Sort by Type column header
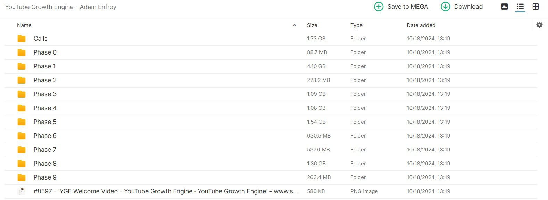 coord(356,25)
